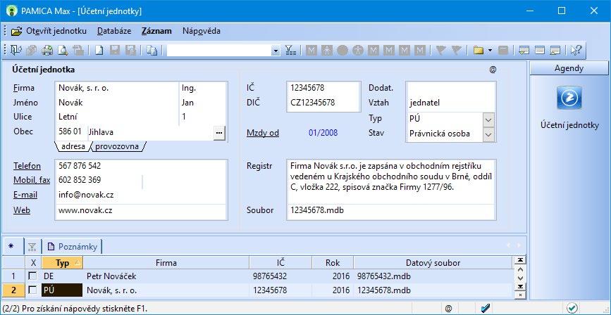This screenshot has width=611, height=315.
Task: Open the Databáze menu
Action: [114, 31]
